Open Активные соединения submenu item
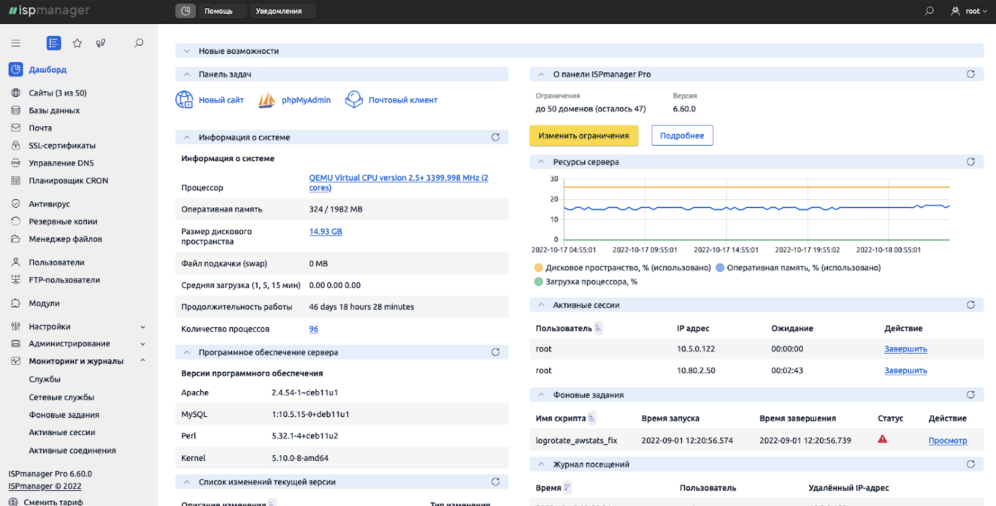 coord(72,451)
